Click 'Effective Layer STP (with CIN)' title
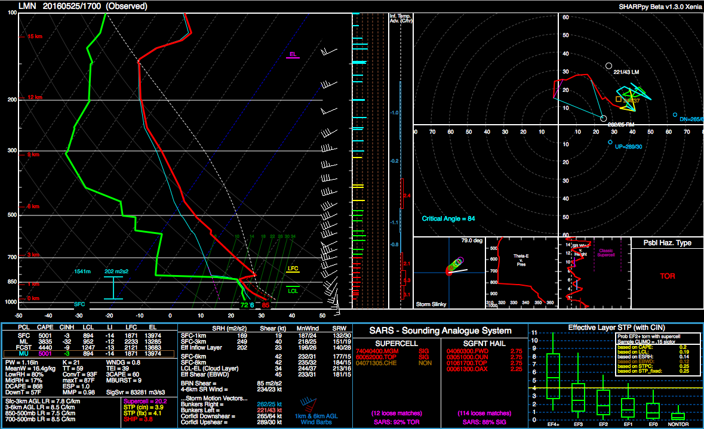Image resolution: width=704 pixels, height=429 pixels. pyautogui.click(x=616, y=328)
